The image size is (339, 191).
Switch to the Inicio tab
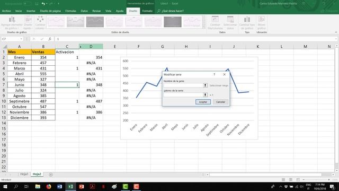[x=19, y=11]
